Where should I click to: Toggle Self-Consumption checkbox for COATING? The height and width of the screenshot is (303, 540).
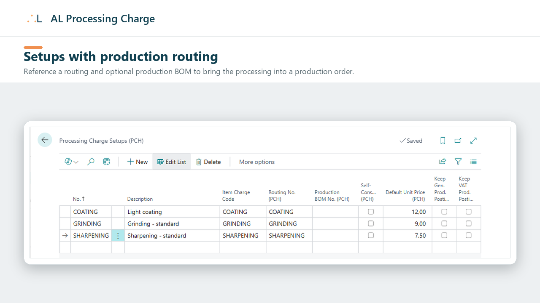click(371, 212)
